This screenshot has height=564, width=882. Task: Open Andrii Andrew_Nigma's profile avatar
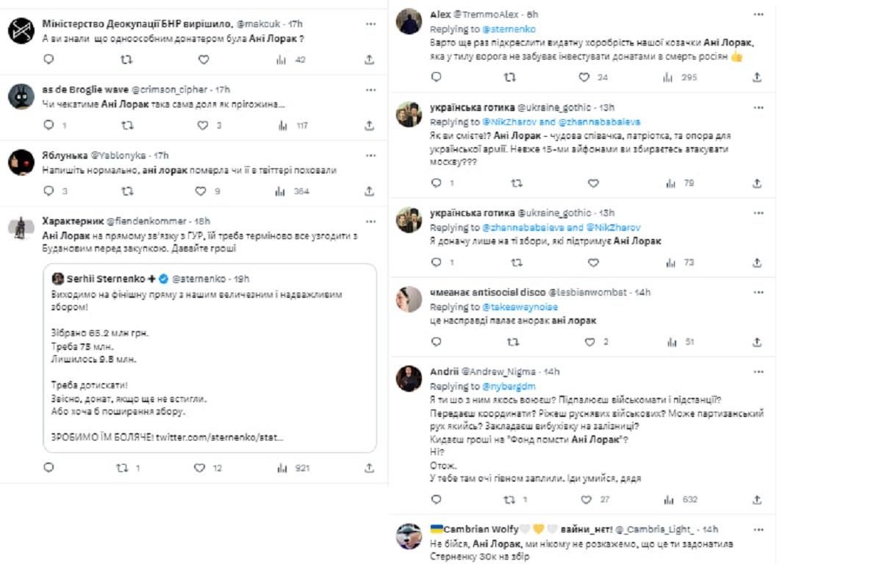pyautogui.click(x=408, y=379)
